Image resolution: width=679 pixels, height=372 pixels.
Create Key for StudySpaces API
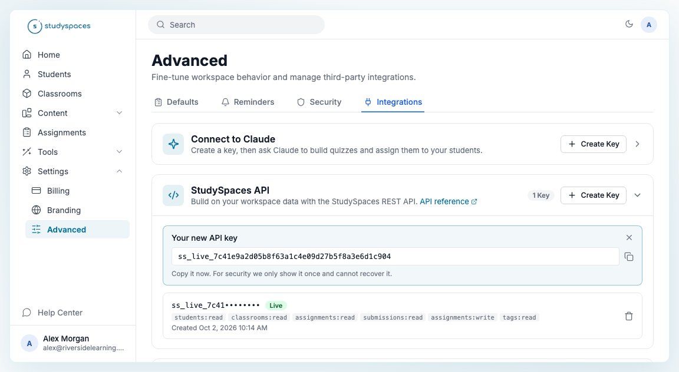(x=594, y=195)
